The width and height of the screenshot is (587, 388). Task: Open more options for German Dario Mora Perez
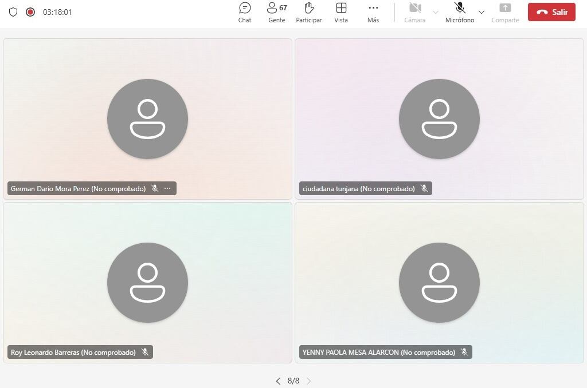click(x=167, y=188)
